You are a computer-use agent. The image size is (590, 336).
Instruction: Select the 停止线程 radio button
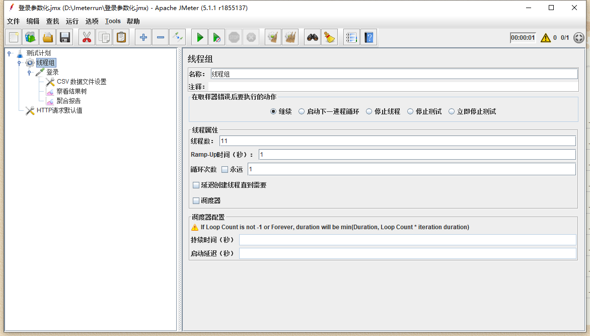pos(369,111)
